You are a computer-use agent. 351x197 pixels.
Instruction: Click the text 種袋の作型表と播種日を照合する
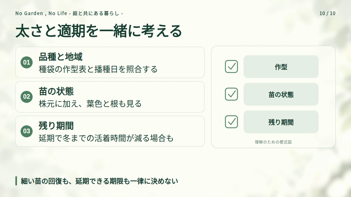coord(98,69)
